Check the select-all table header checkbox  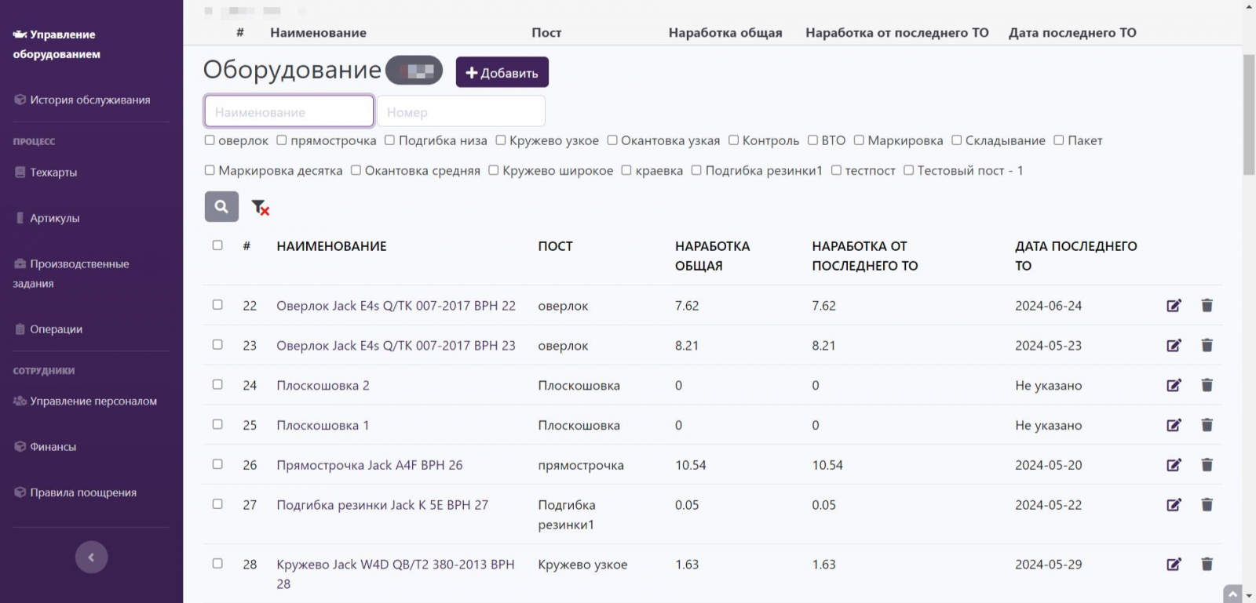[x=217, y=245]
